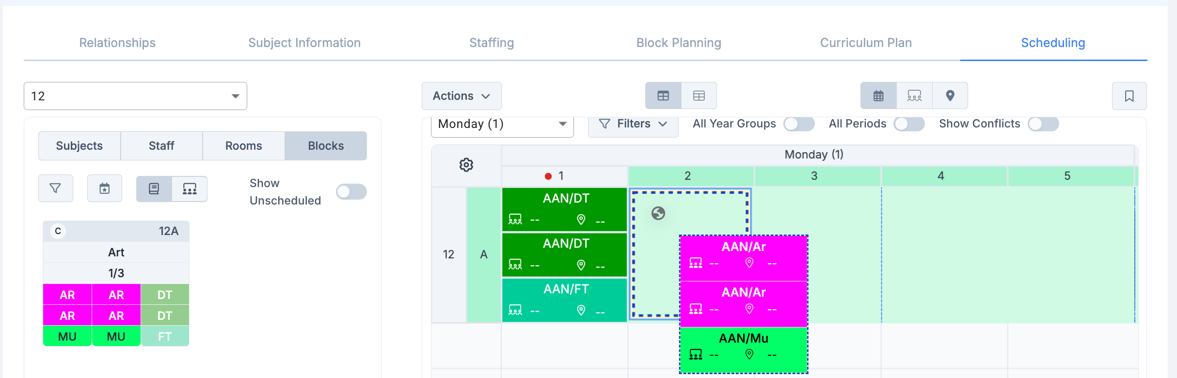Click the bookmark icon button
The width and height of the screenshot is (1177, 378).
[1129, 96]
